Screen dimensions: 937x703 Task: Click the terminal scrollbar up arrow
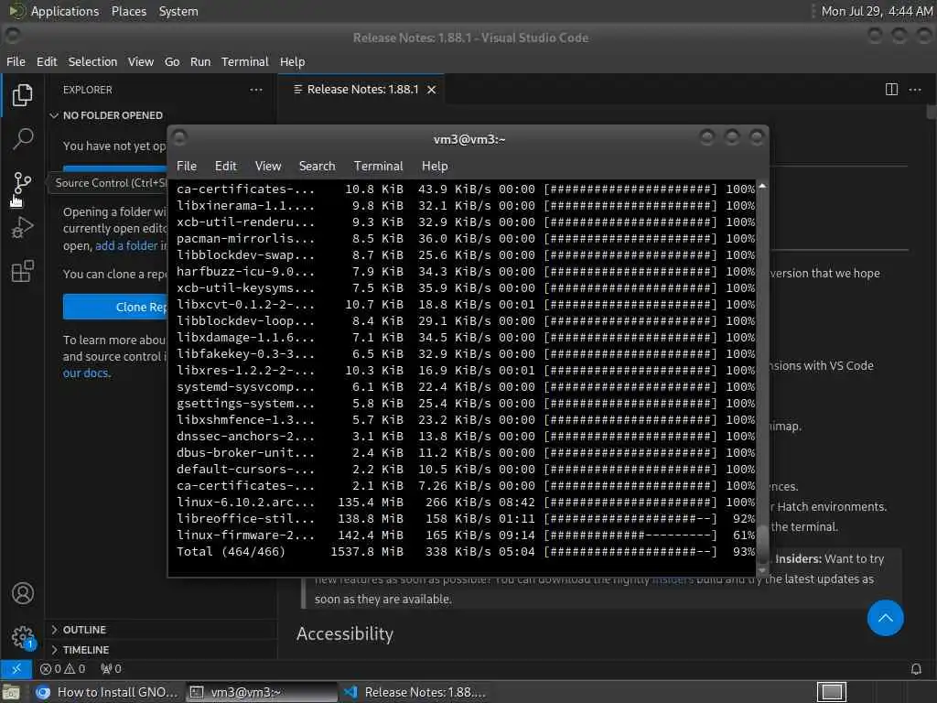pos(762,186)
